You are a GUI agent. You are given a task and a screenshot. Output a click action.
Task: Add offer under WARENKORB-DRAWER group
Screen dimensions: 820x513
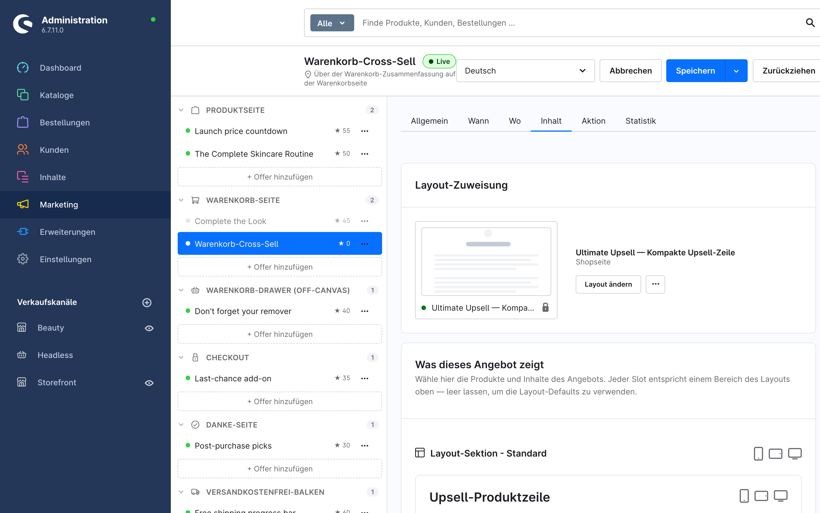(280, 334)
